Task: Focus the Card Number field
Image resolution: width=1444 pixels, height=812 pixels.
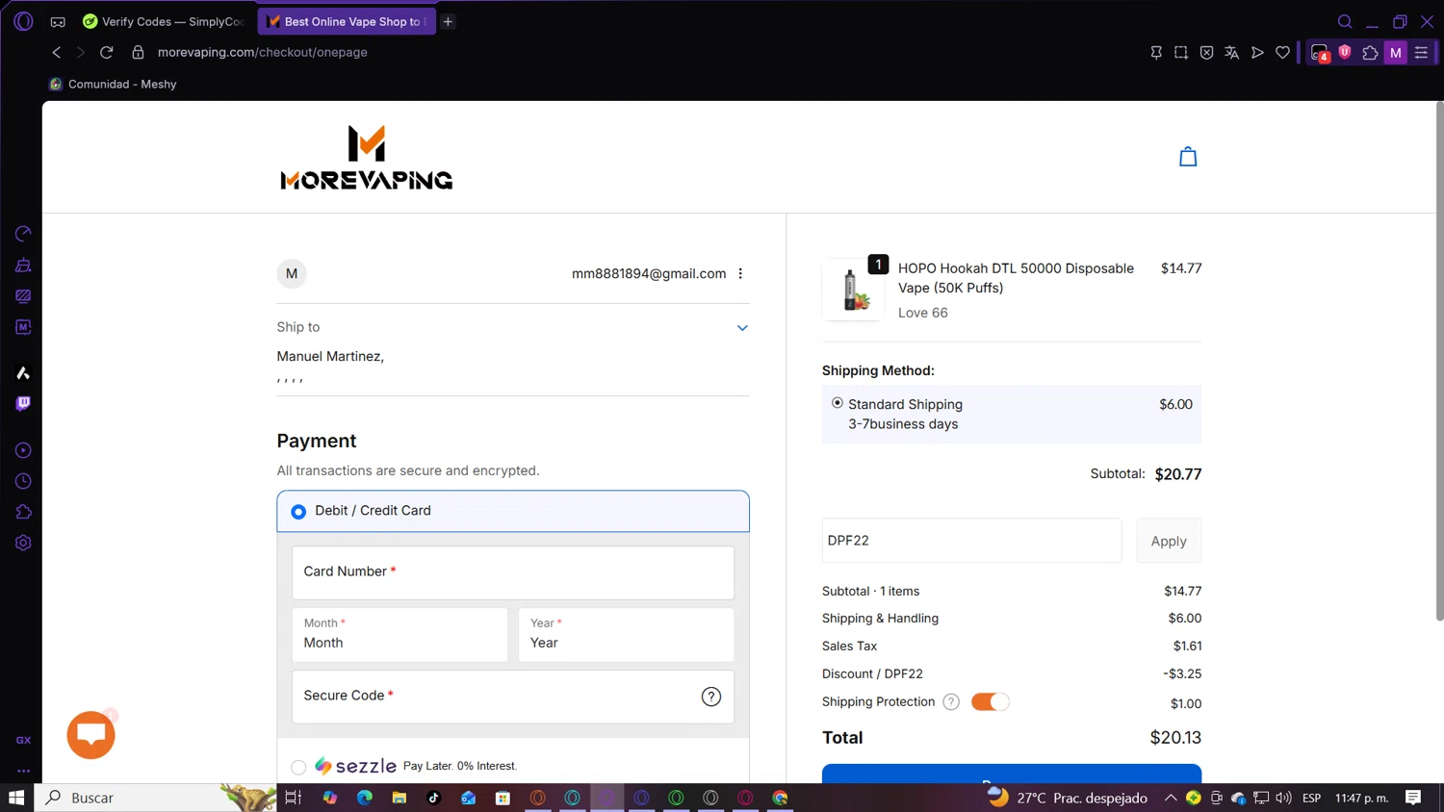Action: pos(513,572)
